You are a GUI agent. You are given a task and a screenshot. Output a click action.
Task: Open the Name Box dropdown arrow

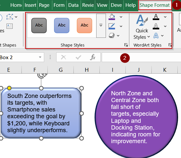(40, 57)
